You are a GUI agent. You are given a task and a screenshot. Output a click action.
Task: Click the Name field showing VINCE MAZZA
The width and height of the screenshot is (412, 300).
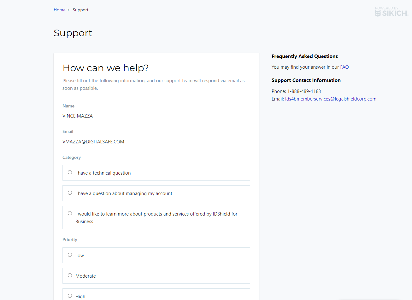click(x=78, y=116)
